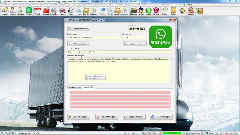Open the Vendas monitor icon

[102, 11]
